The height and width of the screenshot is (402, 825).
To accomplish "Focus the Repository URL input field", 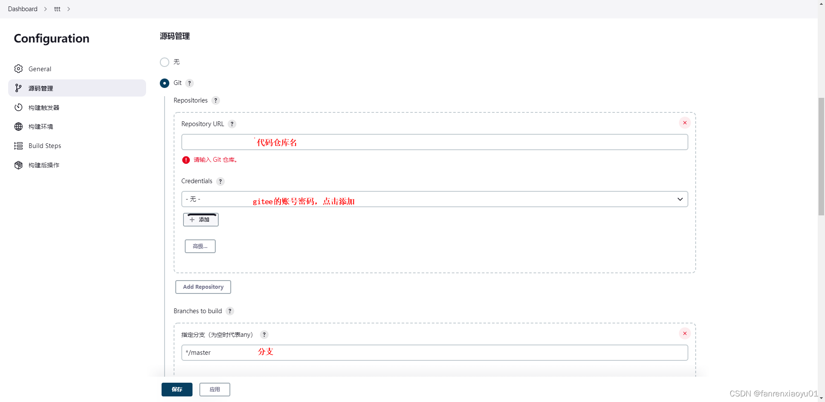I will click(x=434, y=142).
